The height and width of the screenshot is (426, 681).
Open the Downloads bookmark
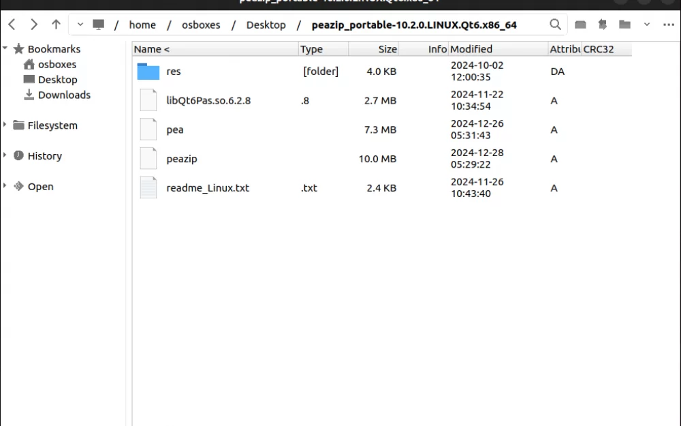pos(64,95)
